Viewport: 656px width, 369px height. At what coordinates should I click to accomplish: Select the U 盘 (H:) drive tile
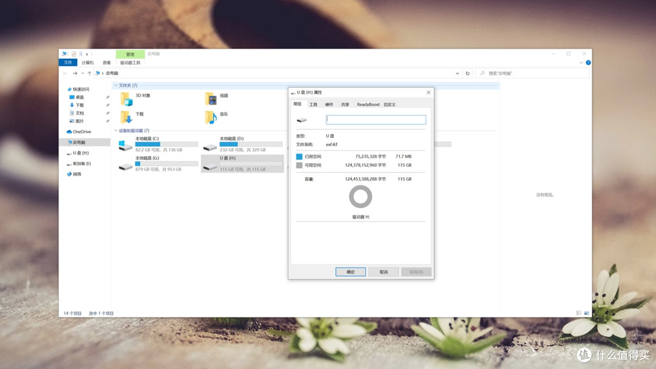[242, 163]
